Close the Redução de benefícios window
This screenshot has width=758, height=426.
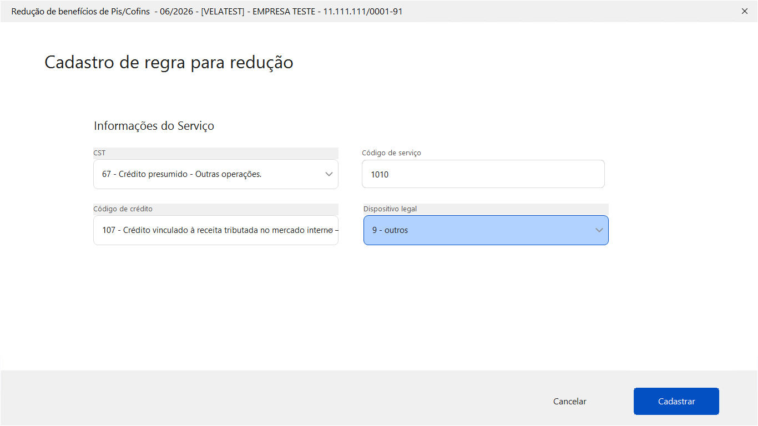745,11
